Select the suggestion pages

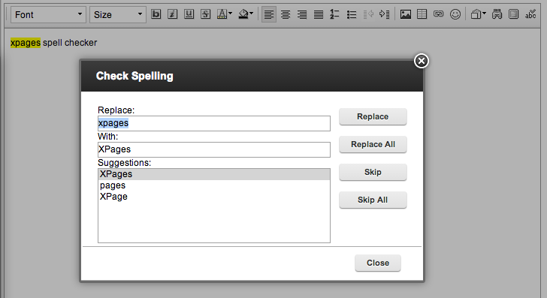click(x=214, y=185)
